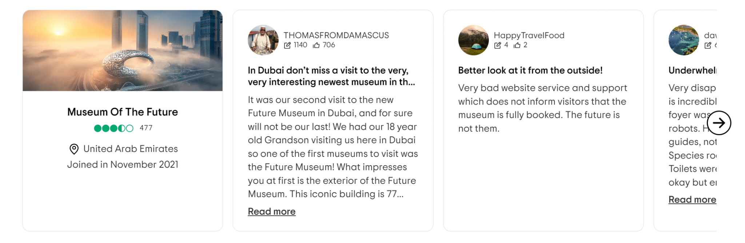The image size is (745, 243).
Task: Click the THOMASFROMDAMASCUS username
Action: (x=336, y=35)
